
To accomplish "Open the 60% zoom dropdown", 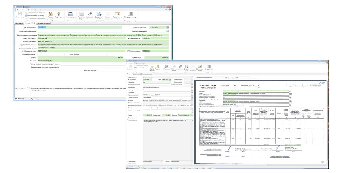I will point(248,77).
